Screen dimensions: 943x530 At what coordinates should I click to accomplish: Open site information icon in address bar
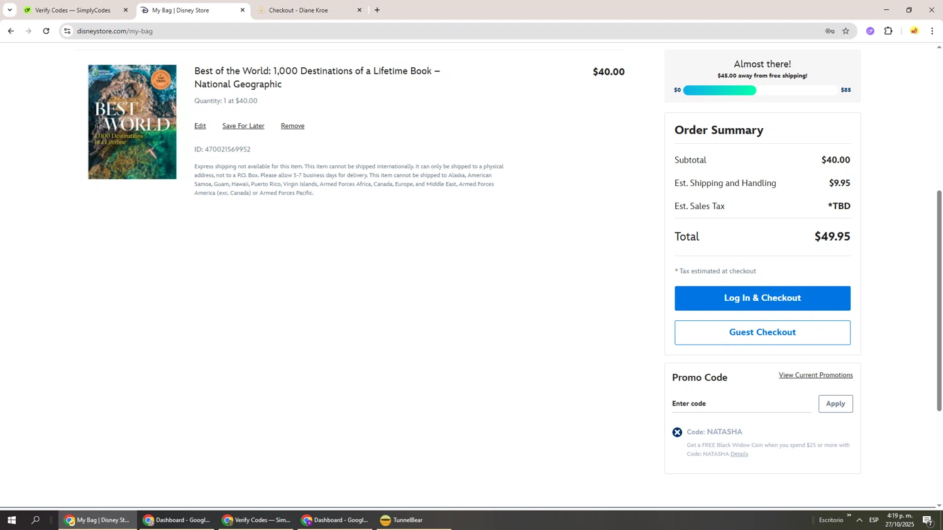tap(67, 31)
